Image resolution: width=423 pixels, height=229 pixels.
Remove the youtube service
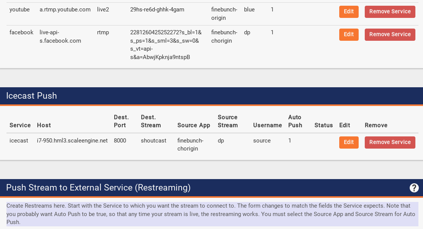(x=389, y=12)
